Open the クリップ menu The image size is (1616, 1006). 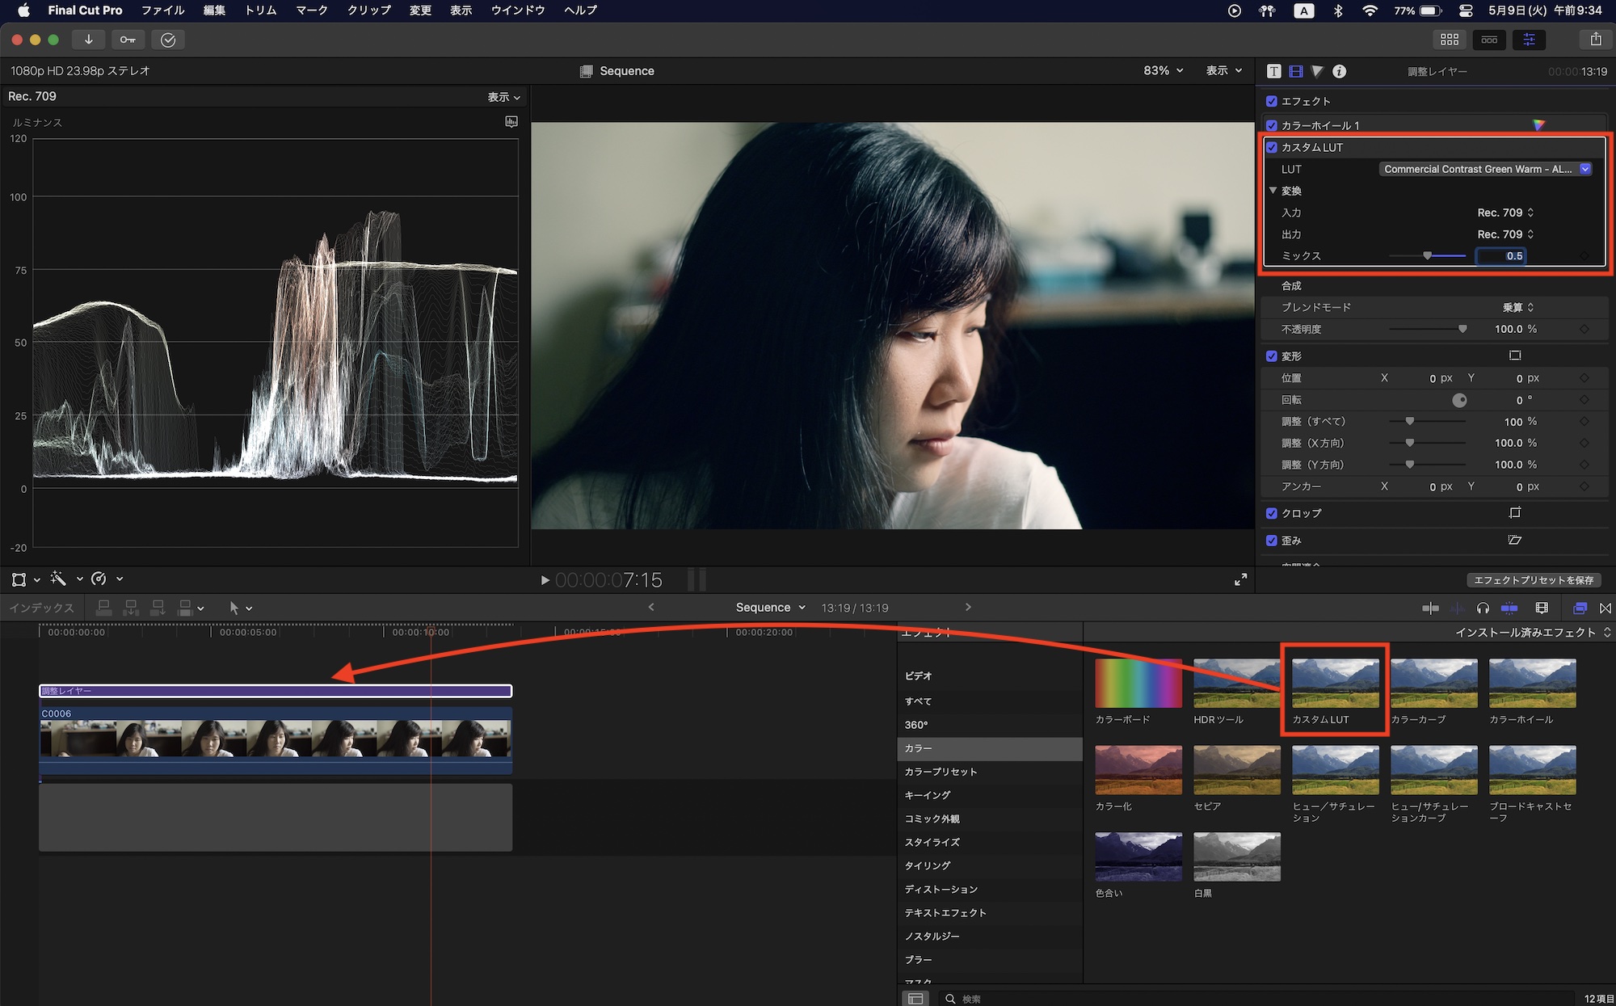[368, 11]
